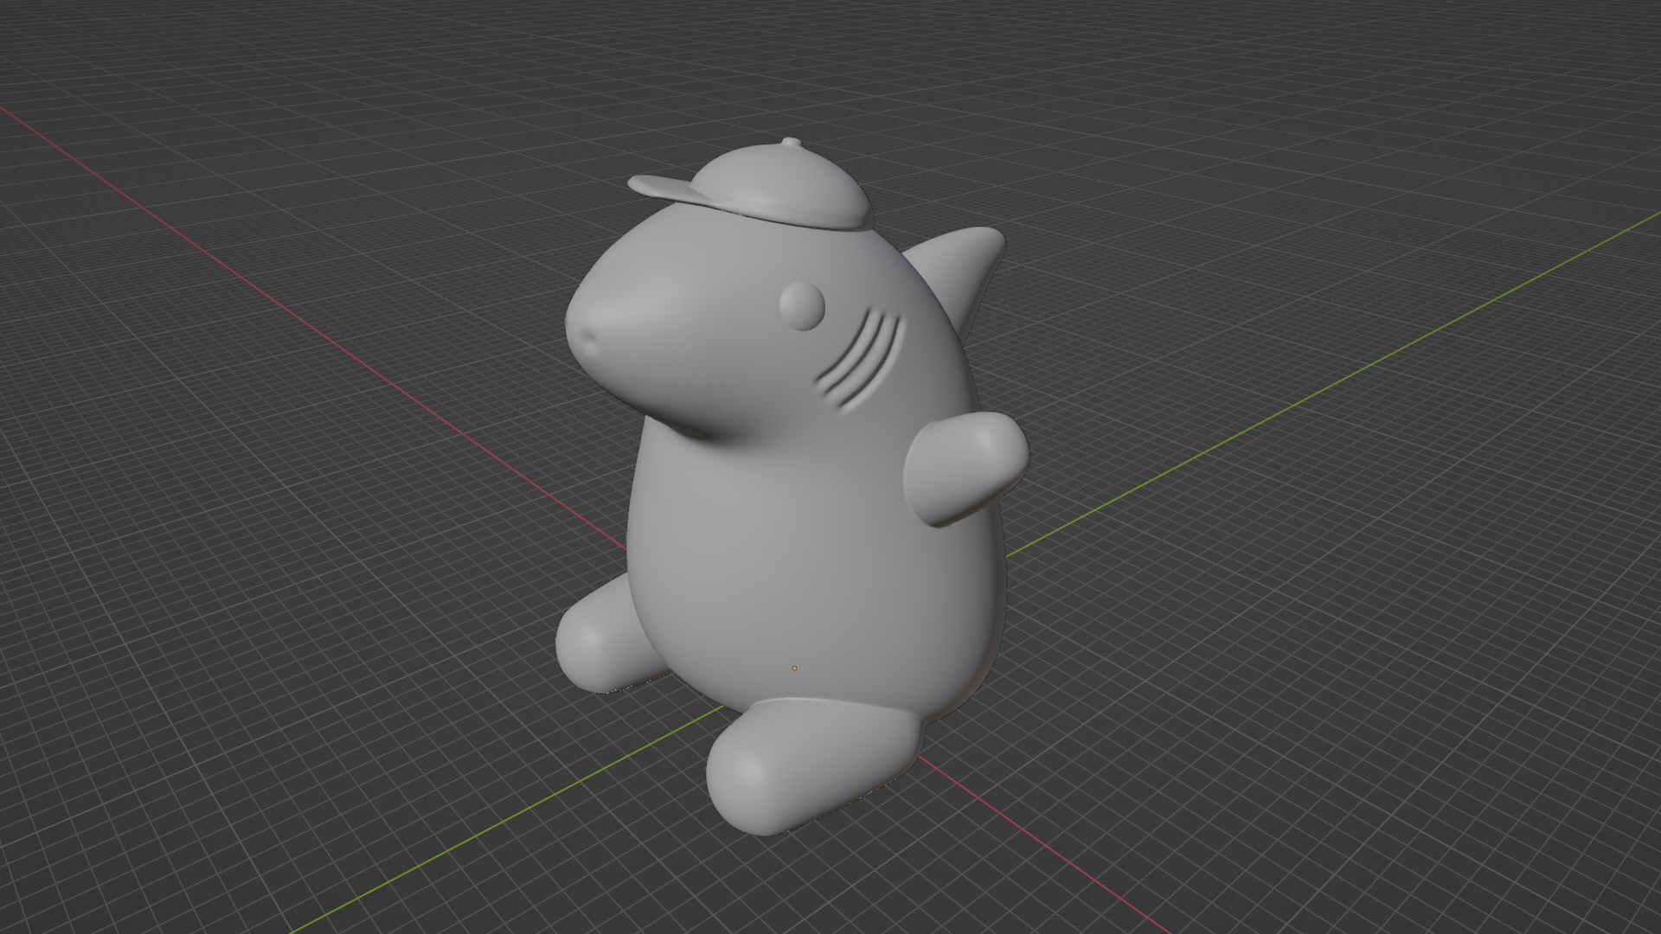Click the shark's stubby arm

click(965, 467)
